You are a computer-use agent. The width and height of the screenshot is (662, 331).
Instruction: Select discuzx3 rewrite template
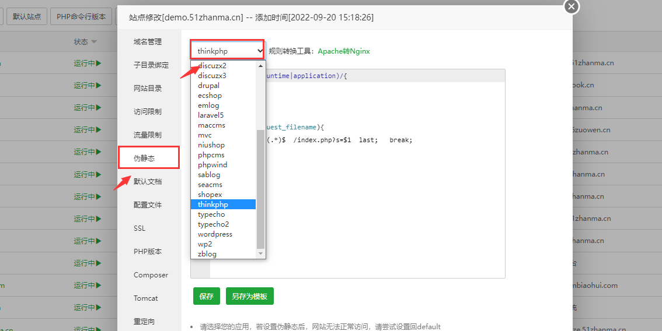(212, 76)
